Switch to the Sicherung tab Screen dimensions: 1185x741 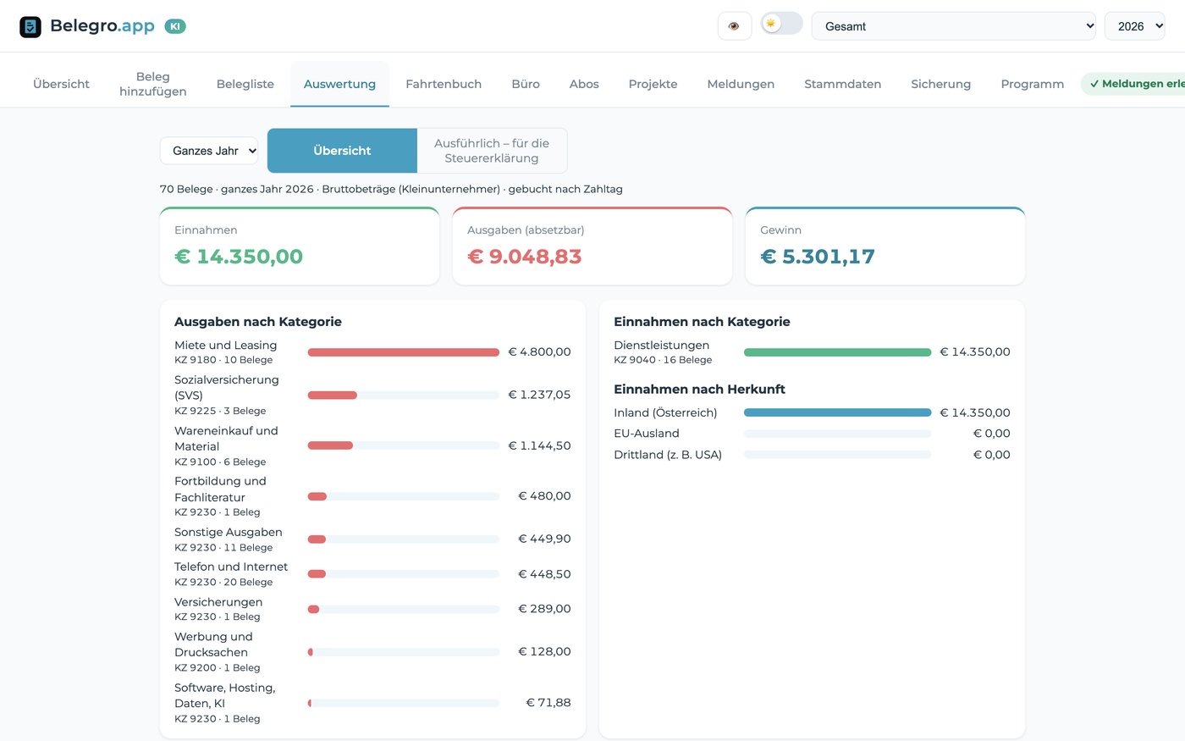coord(940,84)
